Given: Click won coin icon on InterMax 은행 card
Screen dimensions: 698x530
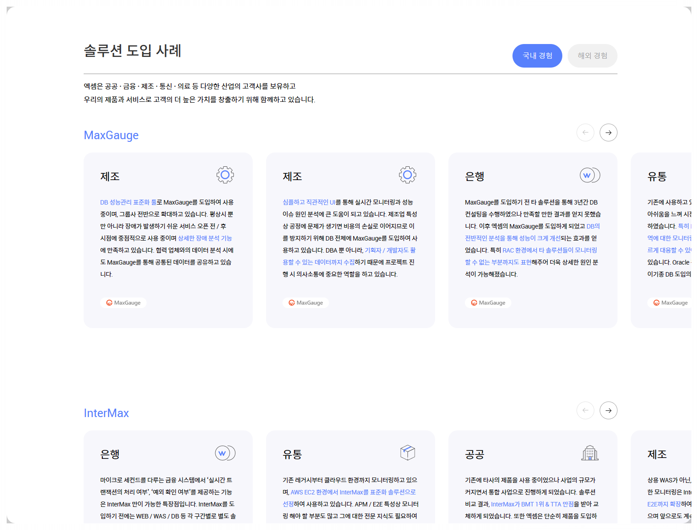Looking at the screenshot, I should [x=225, y=453].
